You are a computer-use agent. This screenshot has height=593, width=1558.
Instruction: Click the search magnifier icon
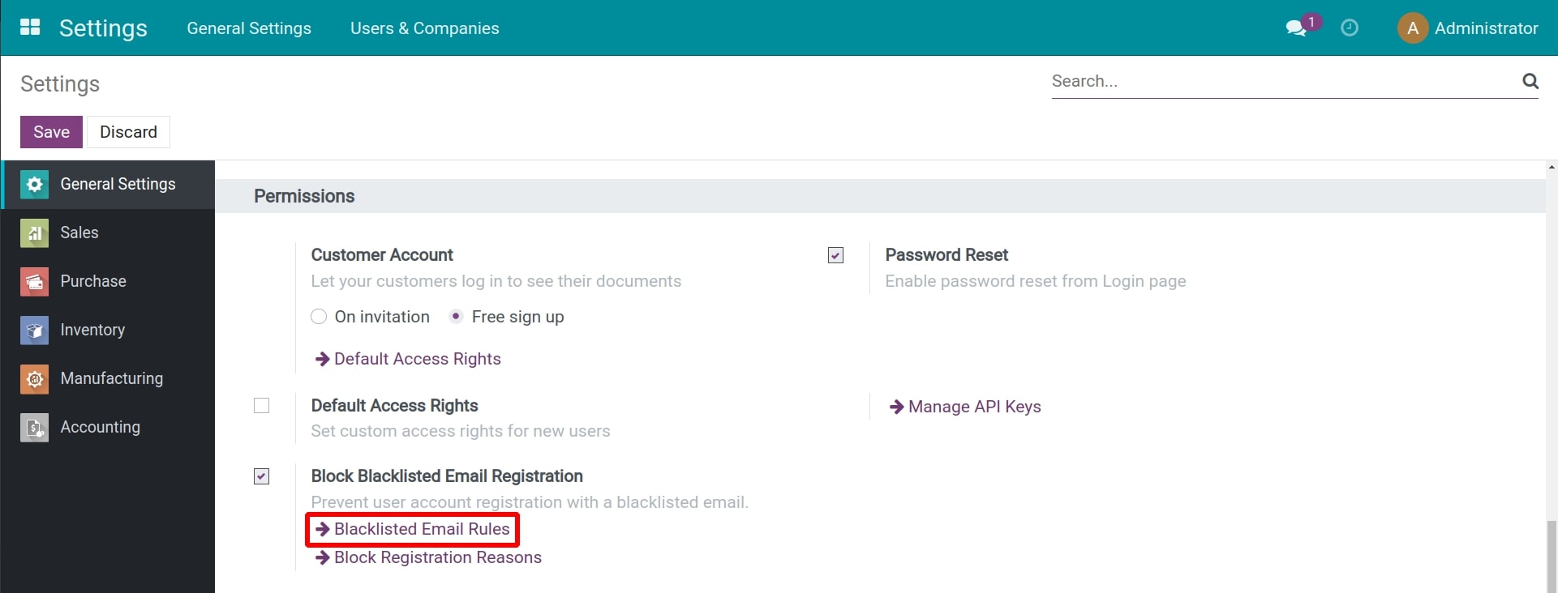point(1530,81)
